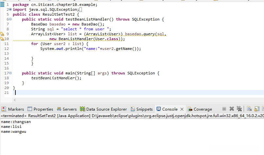This screenshot has height=155, width=264.
Task: Click the Terminate stop button in Console
Action: click(224, 109)
